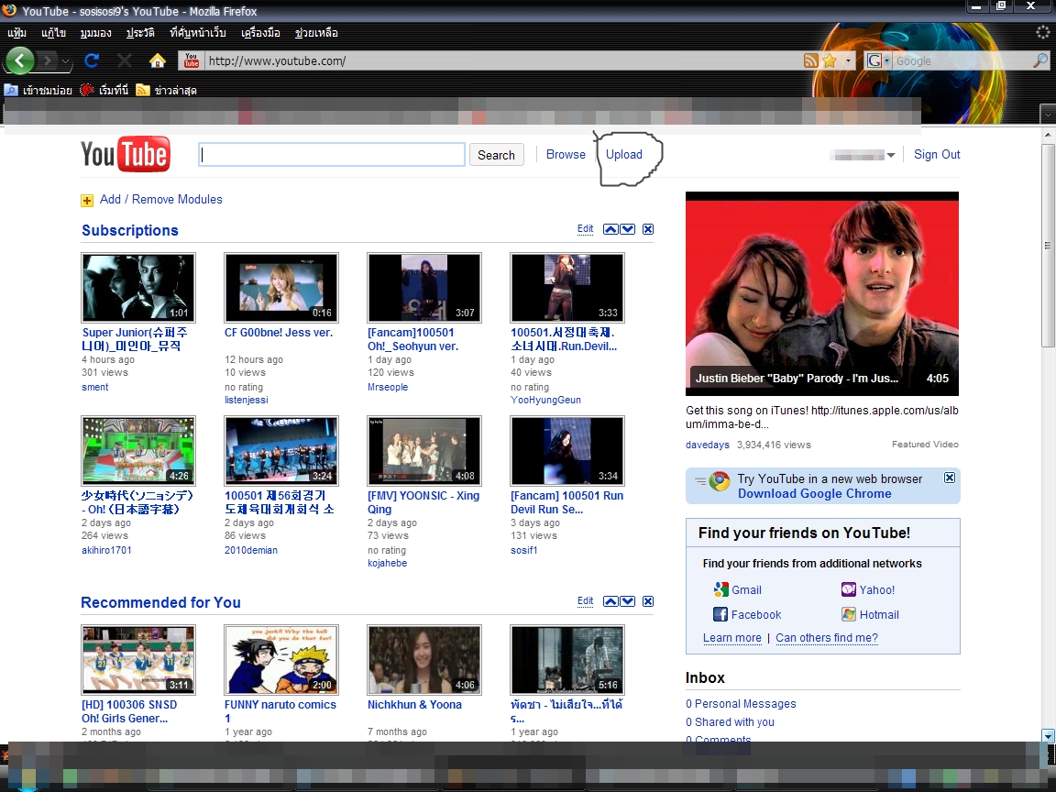1056x792 pixels.
Task: Open the third Firefox menu (View)
Action: tap(95, 33)
